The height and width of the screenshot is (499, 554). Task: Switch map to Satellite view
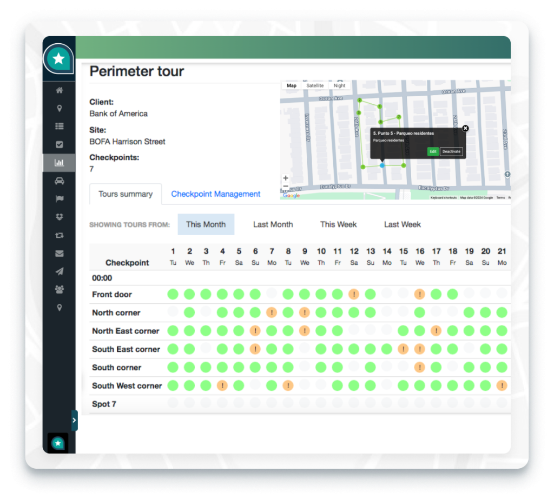[x=315, y=85]
